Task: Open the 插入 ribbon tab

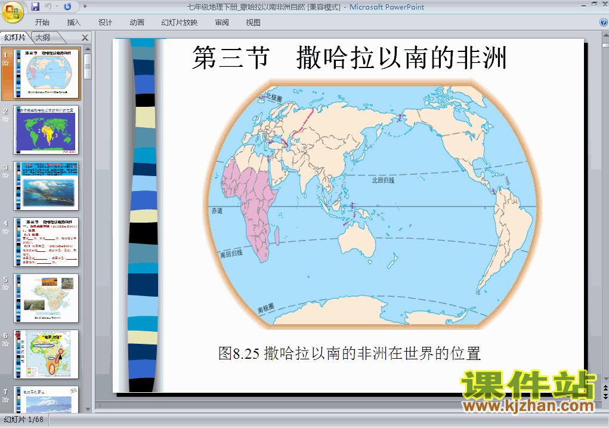Action: [73, 23]
